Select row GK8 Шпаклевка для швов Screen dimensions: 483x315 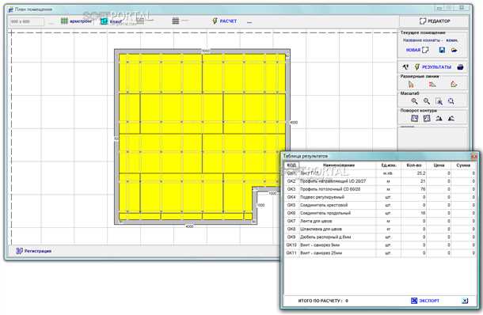[380, 230]
